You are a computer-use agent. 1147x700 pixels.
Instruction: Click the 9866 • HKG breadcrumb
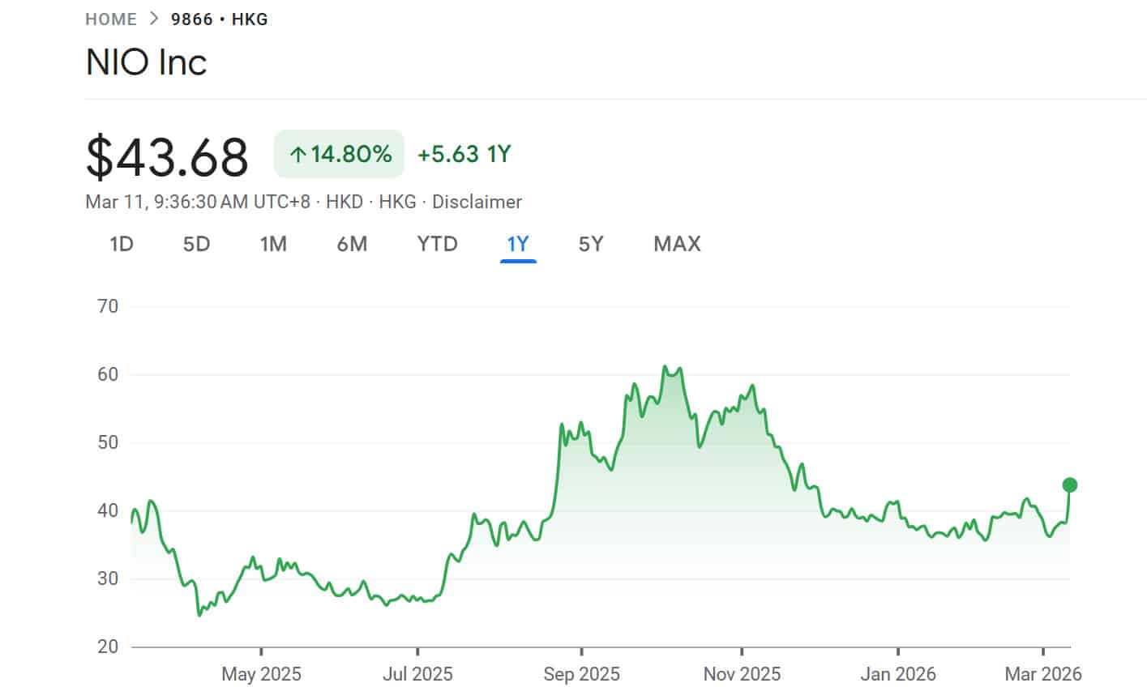point(219,19)
